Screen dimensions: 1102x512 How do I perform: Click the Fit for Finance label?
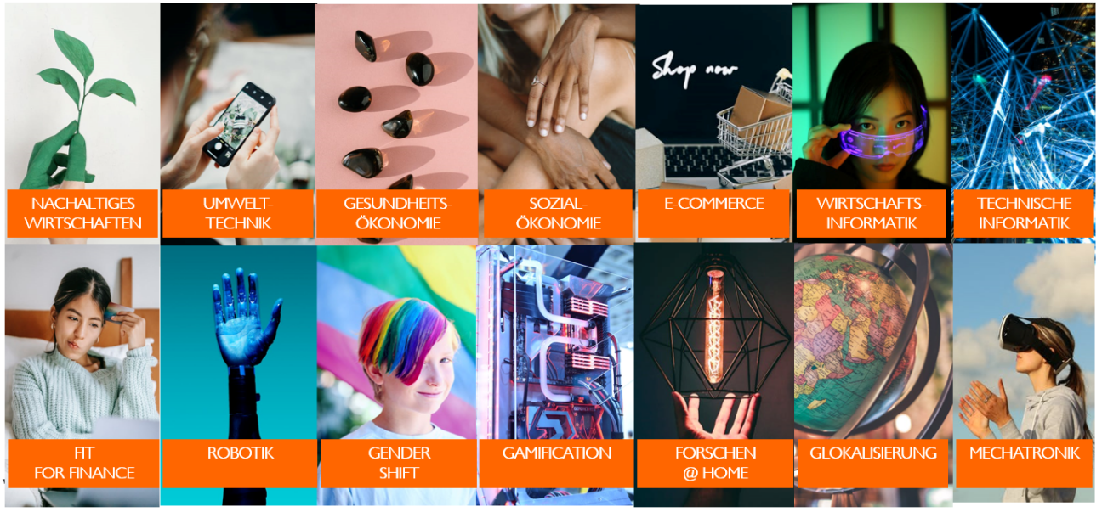pos(83,463)
